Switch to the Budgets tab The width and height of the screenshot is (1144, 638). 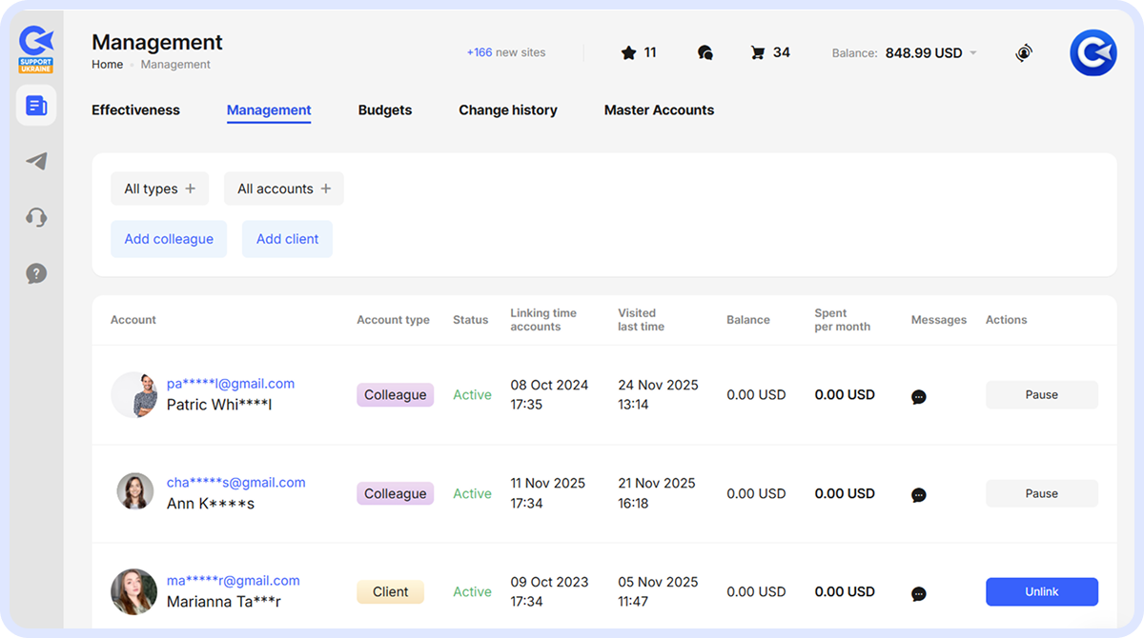click(x=384, y=110)
